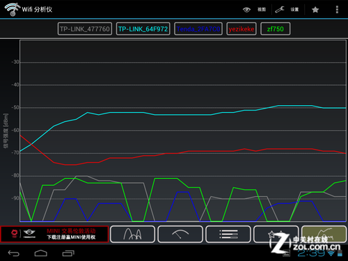The width and height of the screenshot is (348, 261).
Task: Switch to signal meter view
Action: click(x=180, y=234)
